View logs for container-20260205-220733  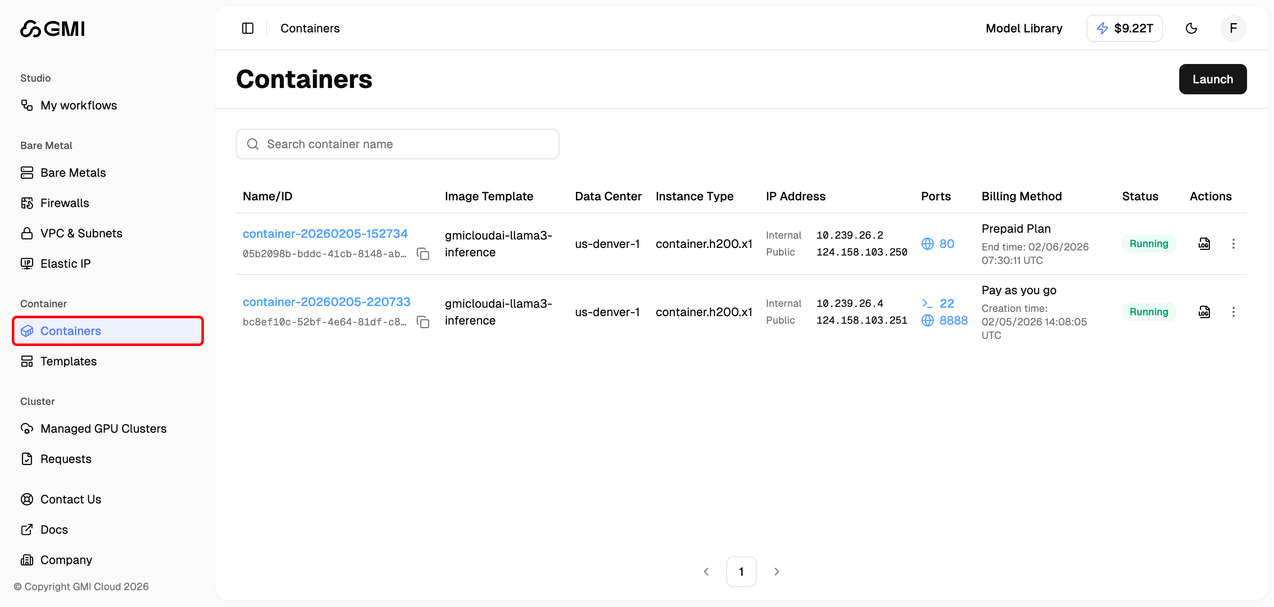(x=1204, y=312)
